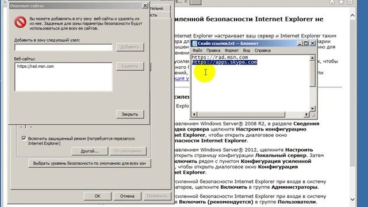Click Notepad horizontal scrollbar right arrow

tap(306, 114)
